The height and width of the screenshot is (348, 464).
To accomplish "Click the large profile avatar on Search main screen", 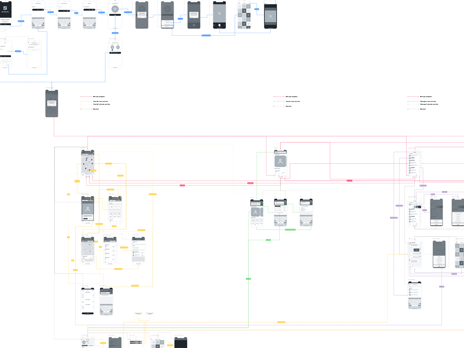I will tap(280, 161).
